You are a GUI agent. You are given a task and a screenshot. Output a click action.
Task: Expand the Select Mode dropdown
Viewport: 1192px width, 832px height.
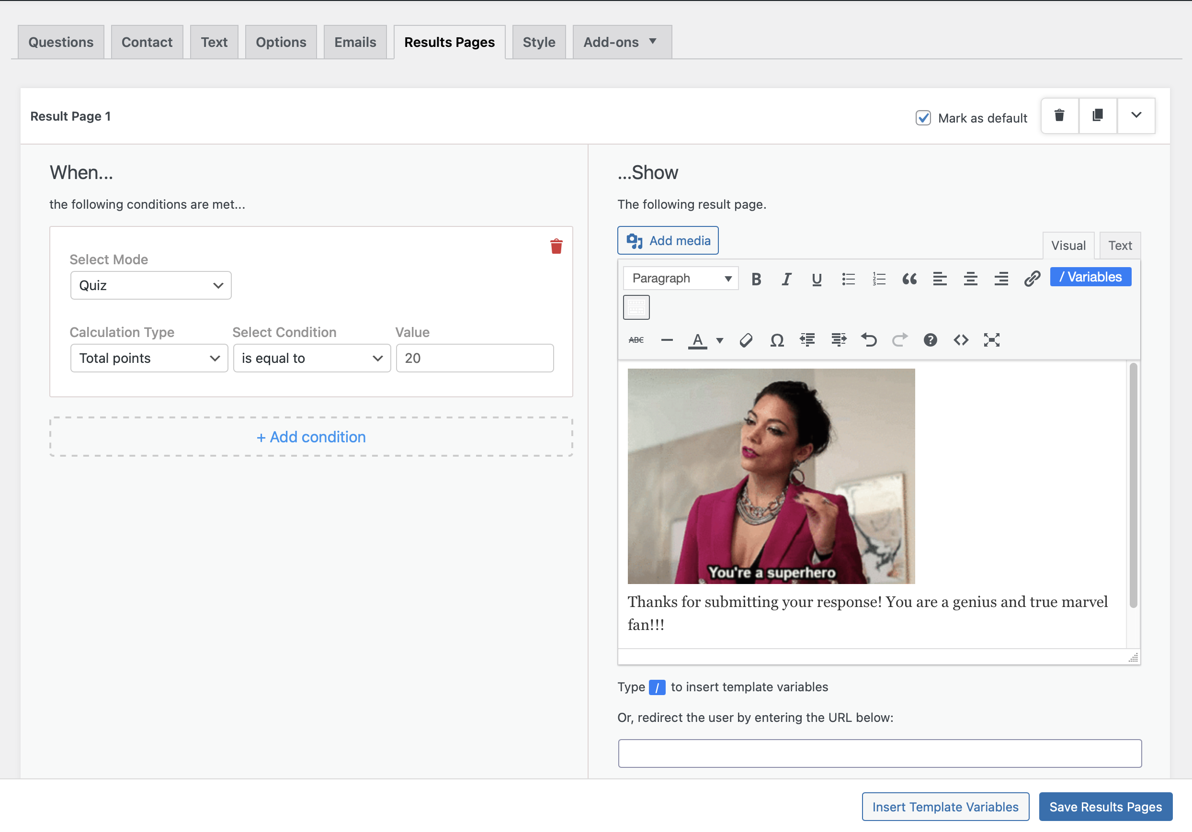pyautogui.click(x=150, y=286)
